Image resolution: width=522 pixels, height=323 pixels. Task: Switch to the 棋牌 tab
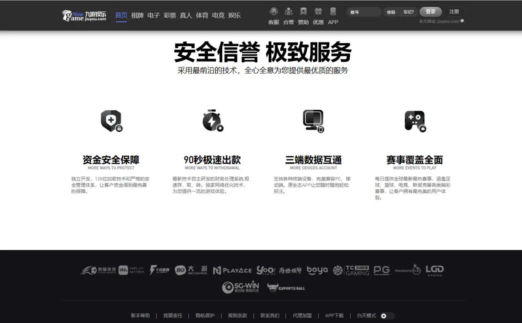click(137, 15)
